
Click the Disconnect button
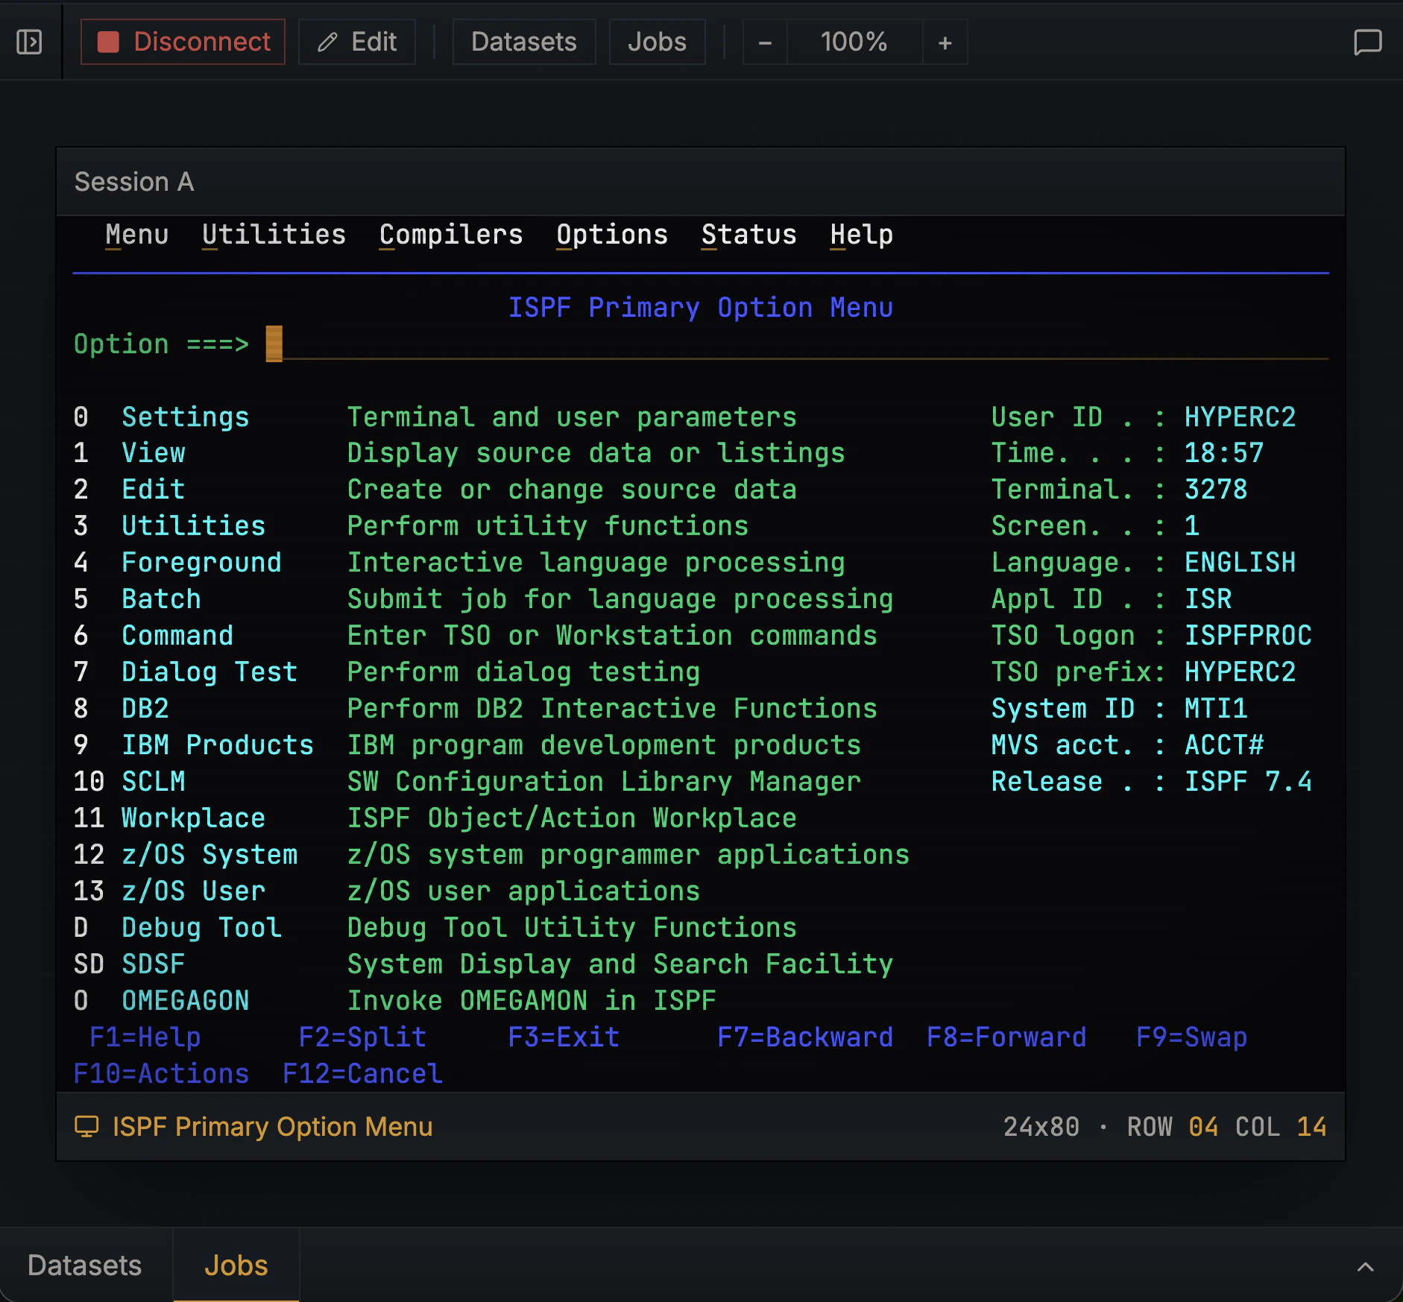pyautogui.click(x=183, y=42)
